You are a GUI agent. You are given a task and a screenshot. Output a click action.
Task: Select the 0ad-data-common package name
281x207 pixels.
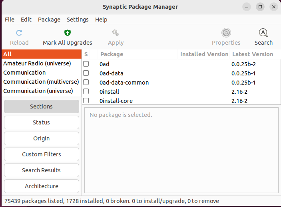[124, 83]
